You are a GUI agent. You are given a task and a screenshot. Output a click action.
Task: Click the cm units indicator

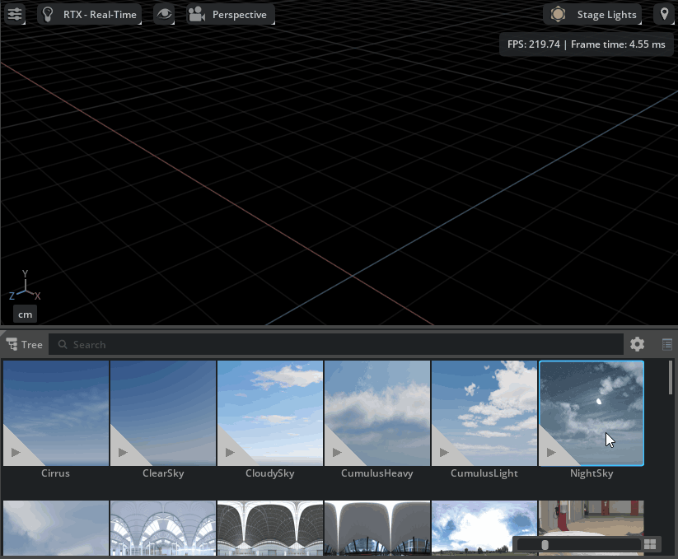pyautogui.click(x=25, y=314)
